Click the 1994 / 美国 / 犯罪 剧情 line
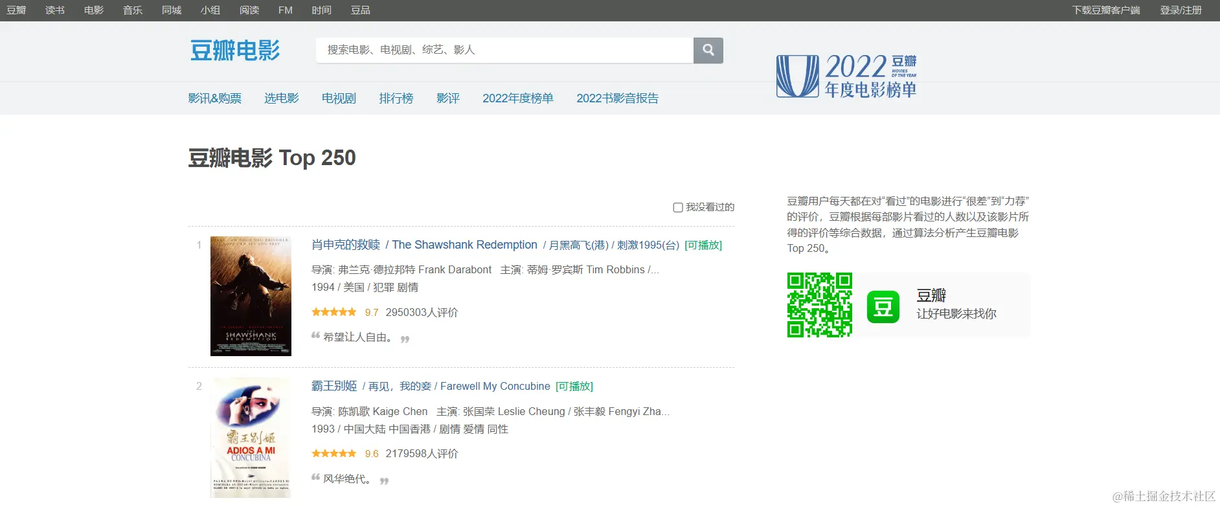Screen dimensions: 1220x507 click(365, 287)
